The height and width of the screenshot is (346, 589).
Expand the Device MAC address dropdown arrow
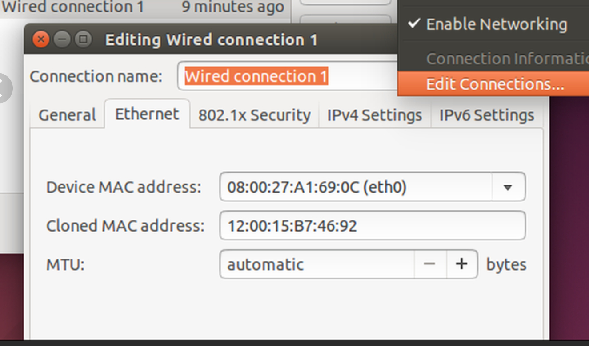tap(508, 187)
